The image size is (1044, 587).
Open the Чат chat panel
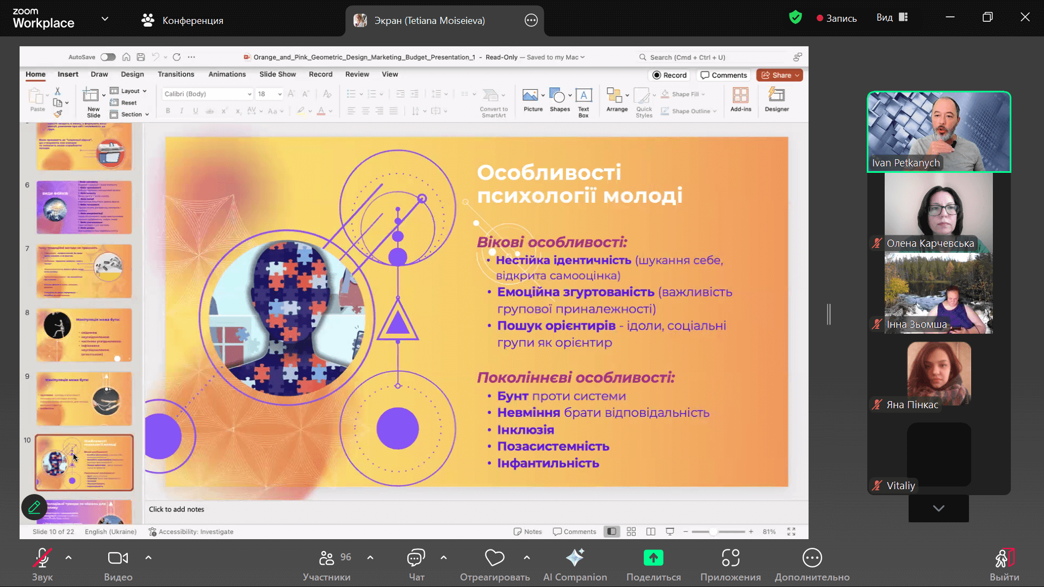(417, 565)
